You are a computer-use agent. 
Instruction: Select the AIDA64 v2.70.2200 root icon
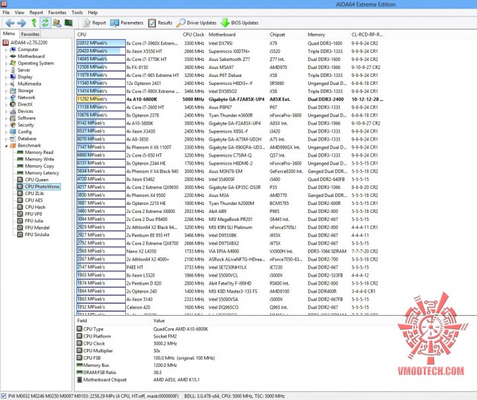pos(5,42)
